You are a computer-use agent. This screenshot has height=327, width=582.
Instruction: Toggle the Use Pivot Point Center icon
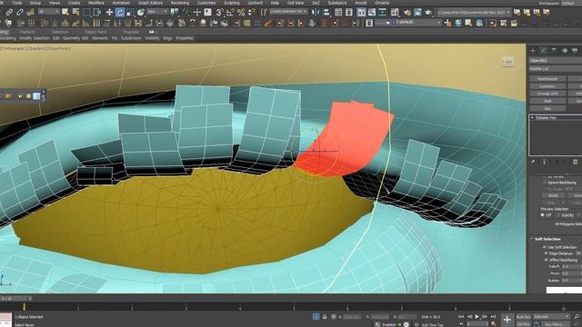(x=175, y=12)
